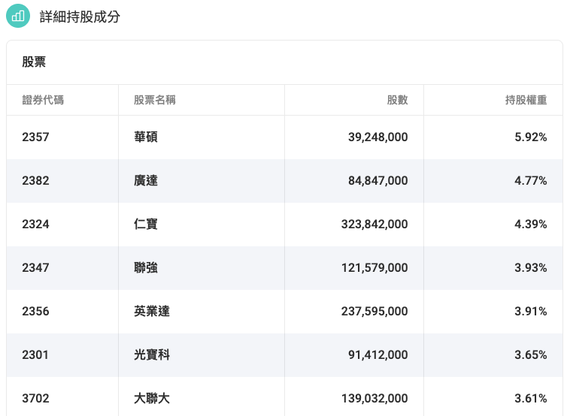Click the 大聯大 stock name
The width and height of the screenshot is (570, 416).
pos(152,398)
